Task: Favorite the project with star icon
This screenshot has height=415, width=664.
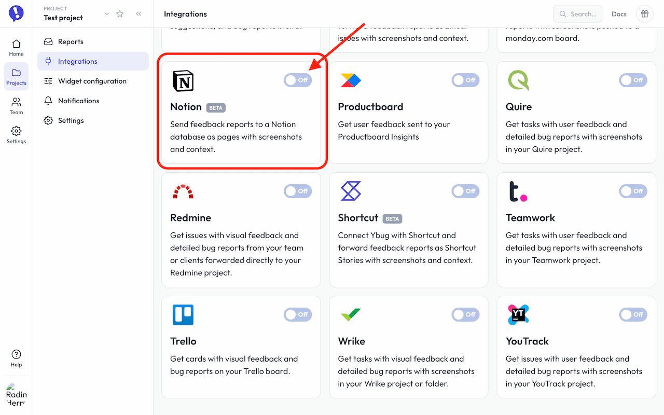Action: [120, 14]
